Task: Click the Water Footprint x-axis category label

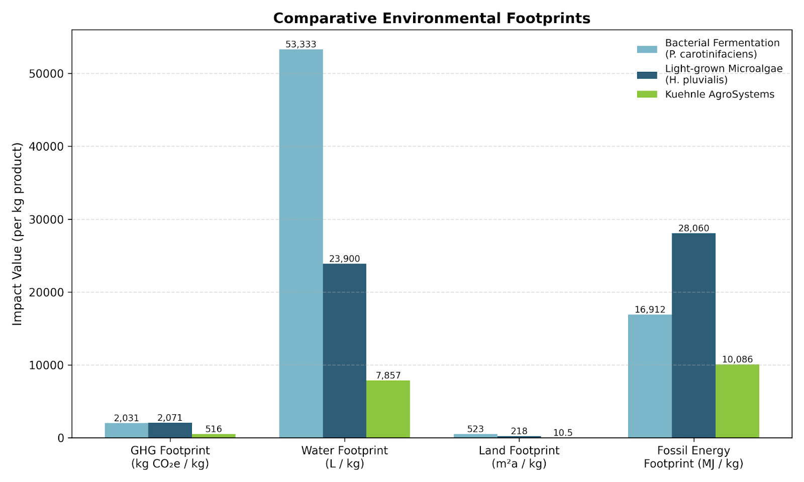Action: [345, 457]
